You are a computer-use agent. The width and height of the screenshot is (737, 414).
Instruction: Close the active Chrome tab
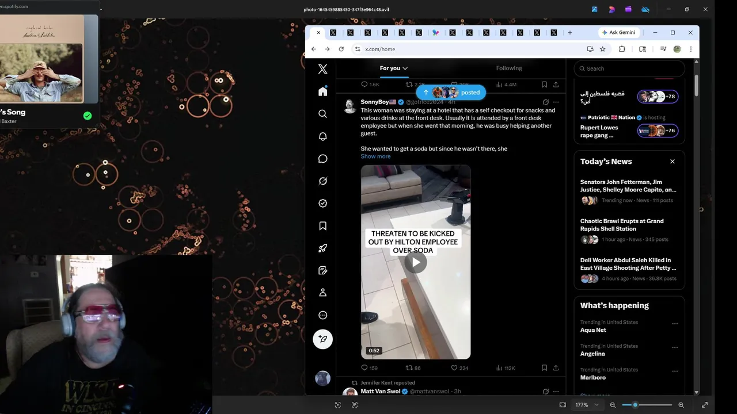coord(318,33)
